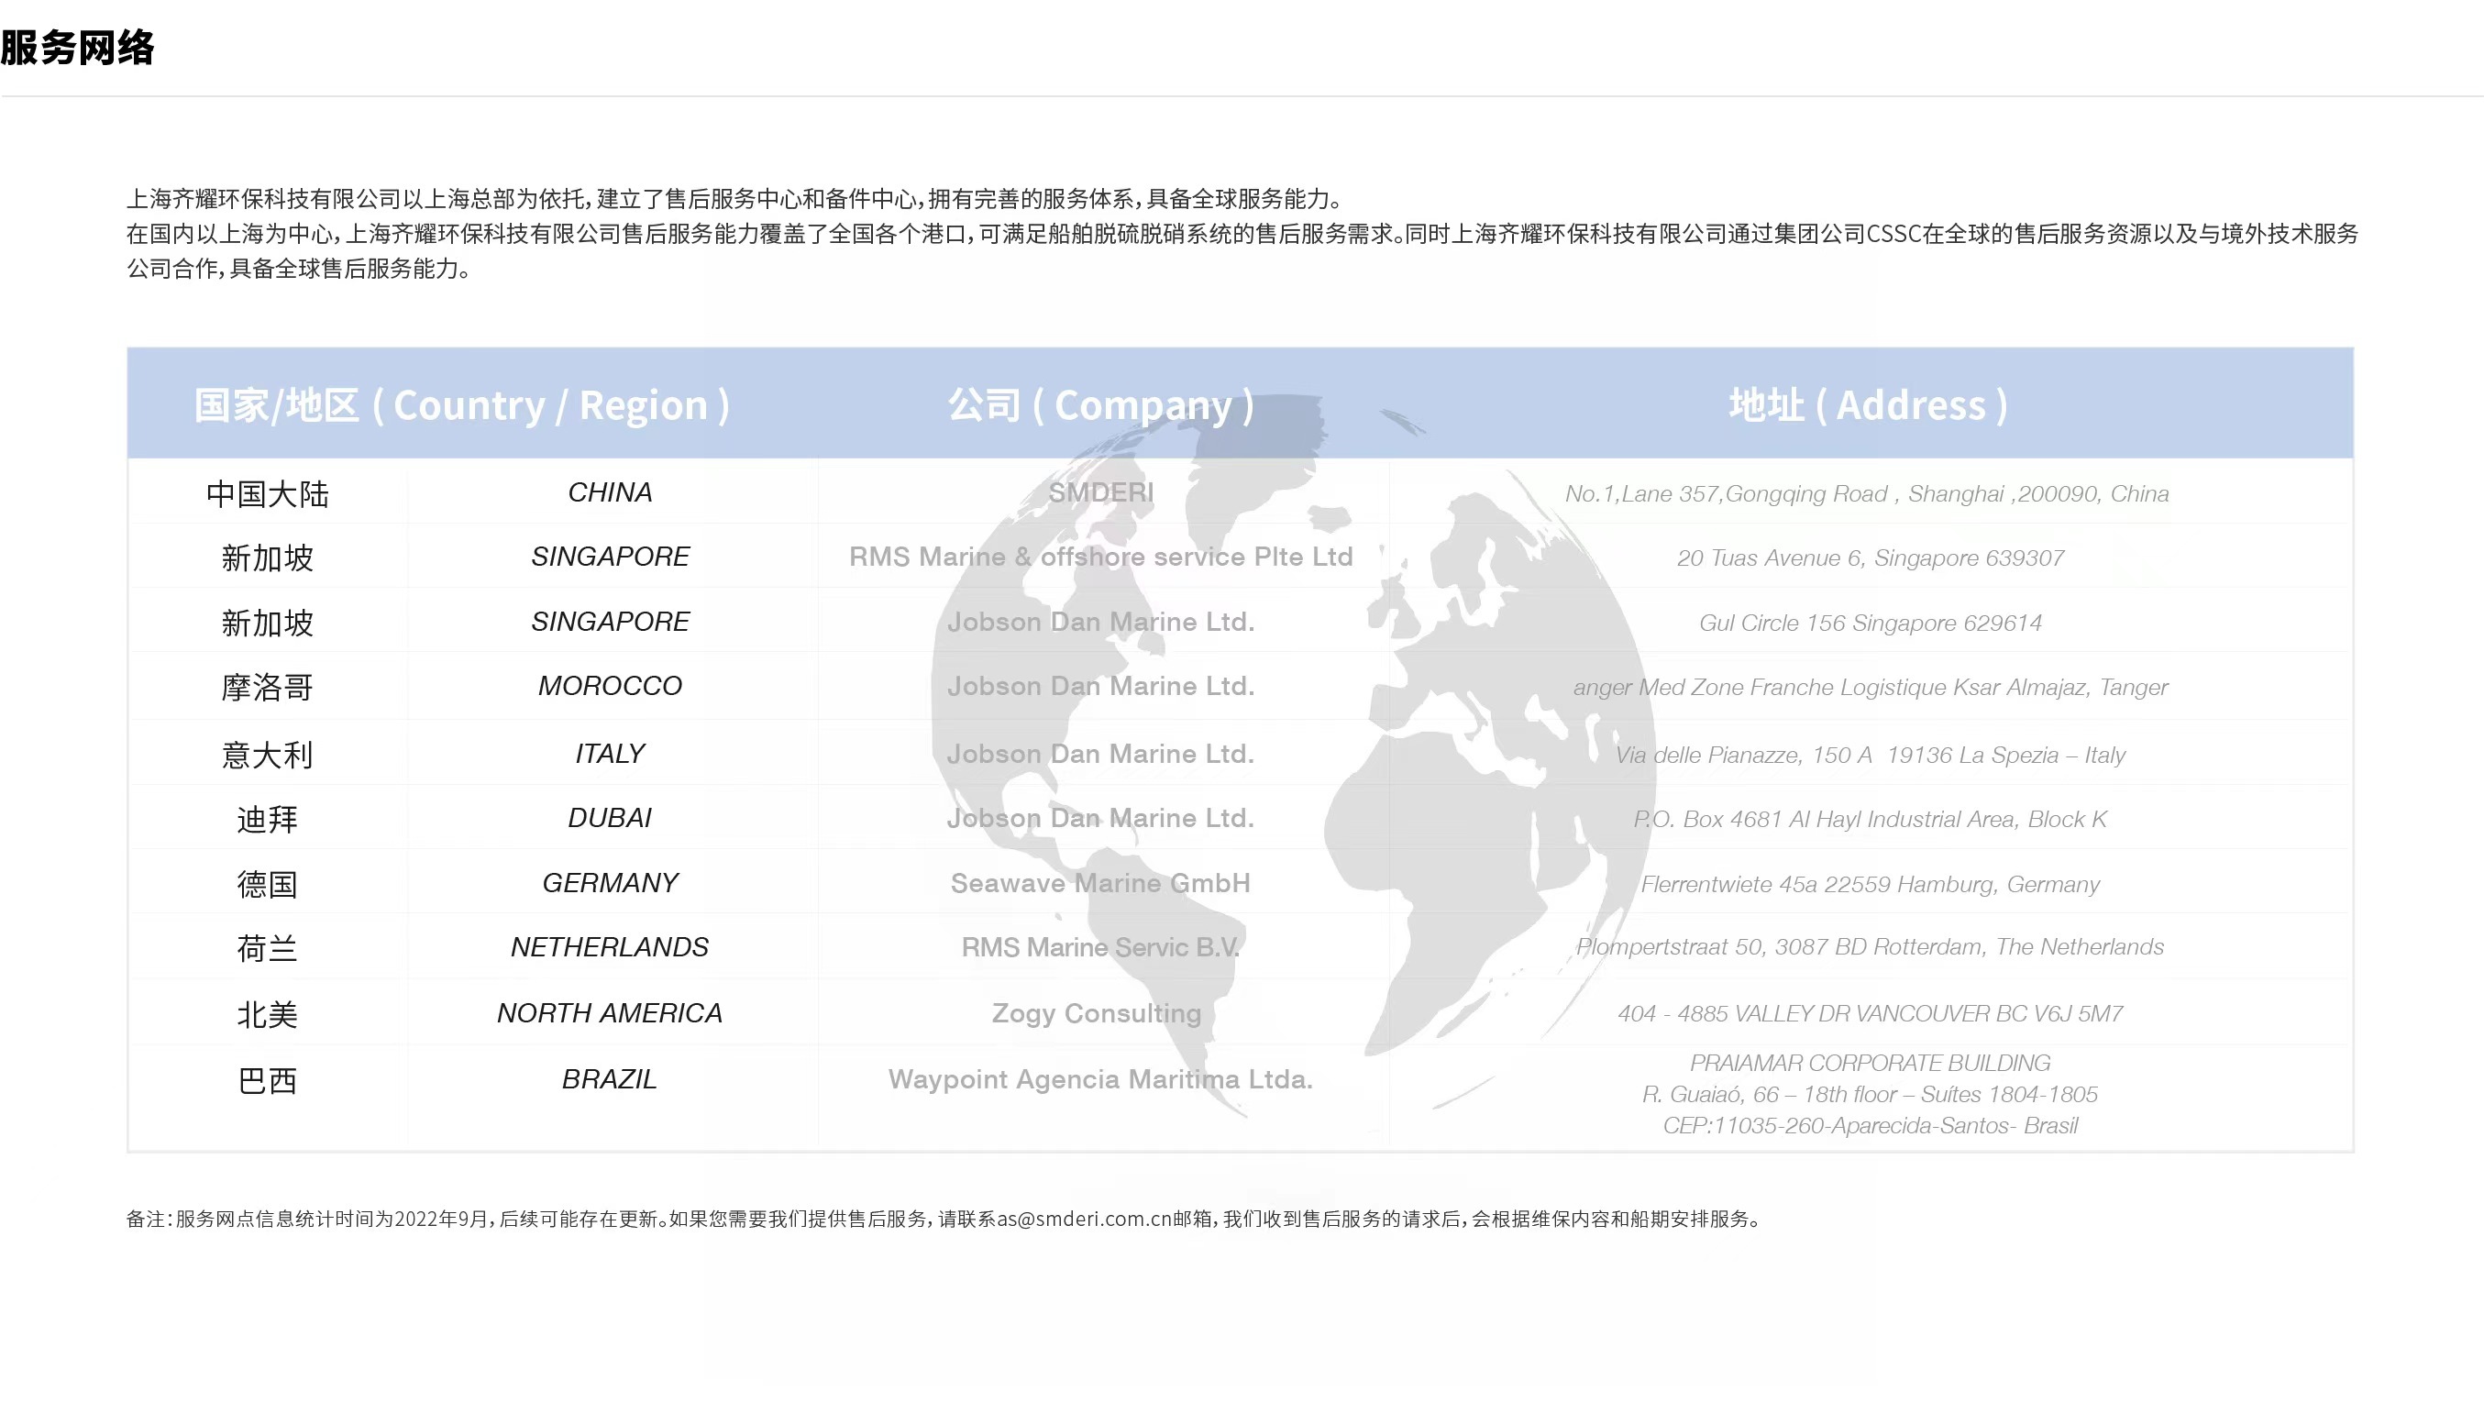Click the line 公司合作,具备全球售后服务能力

click(299, 268)
